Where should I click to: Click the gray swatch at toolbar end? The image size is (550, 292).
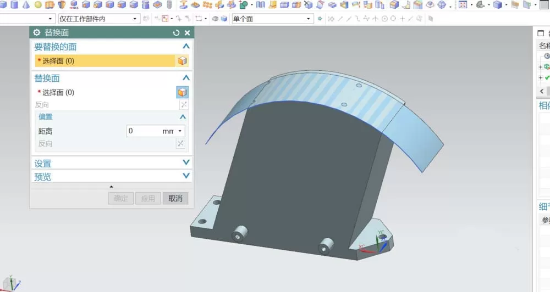tap(544, 4)
